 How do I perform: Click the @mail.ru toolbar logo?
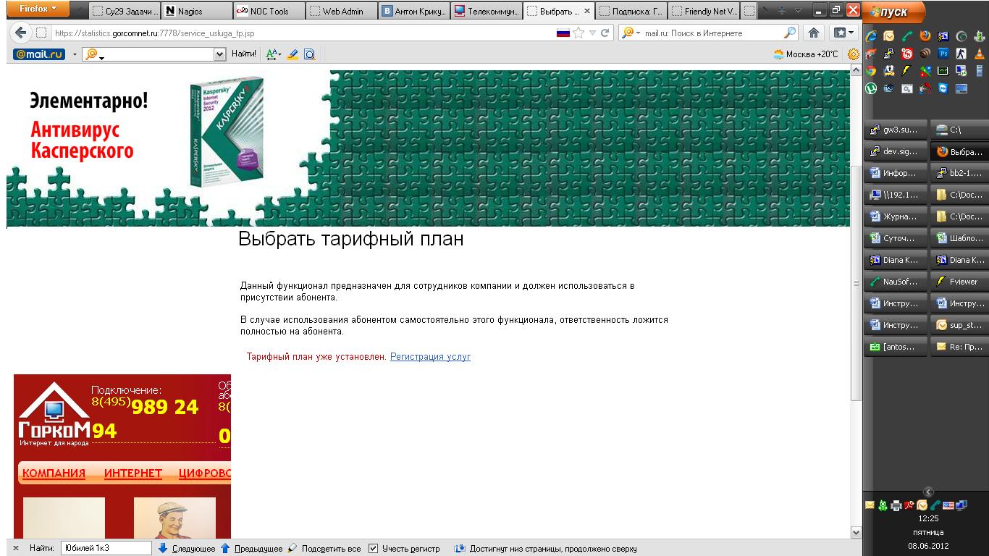40,54
